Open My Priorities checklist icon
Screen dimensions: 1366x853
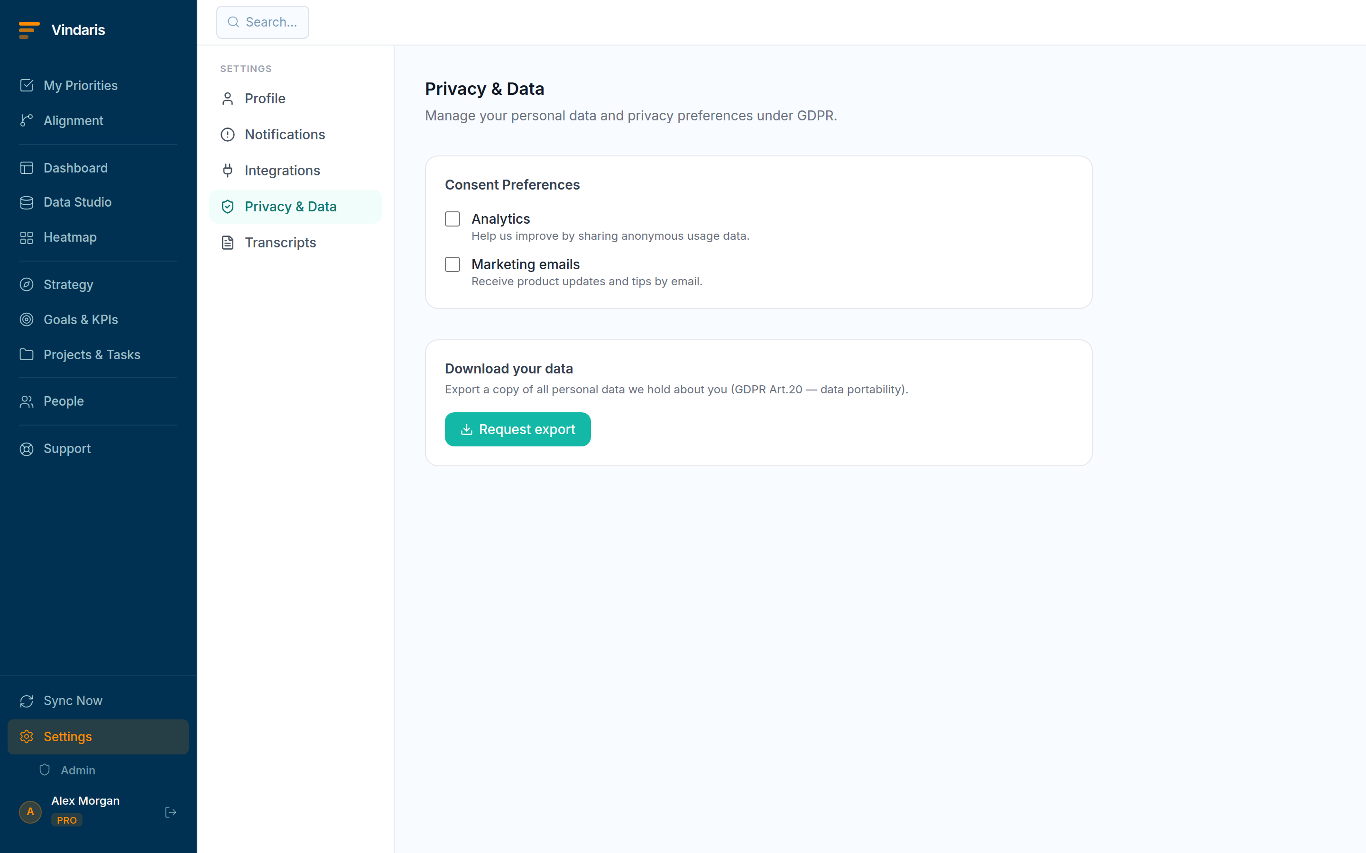click(x=27, y=85)
